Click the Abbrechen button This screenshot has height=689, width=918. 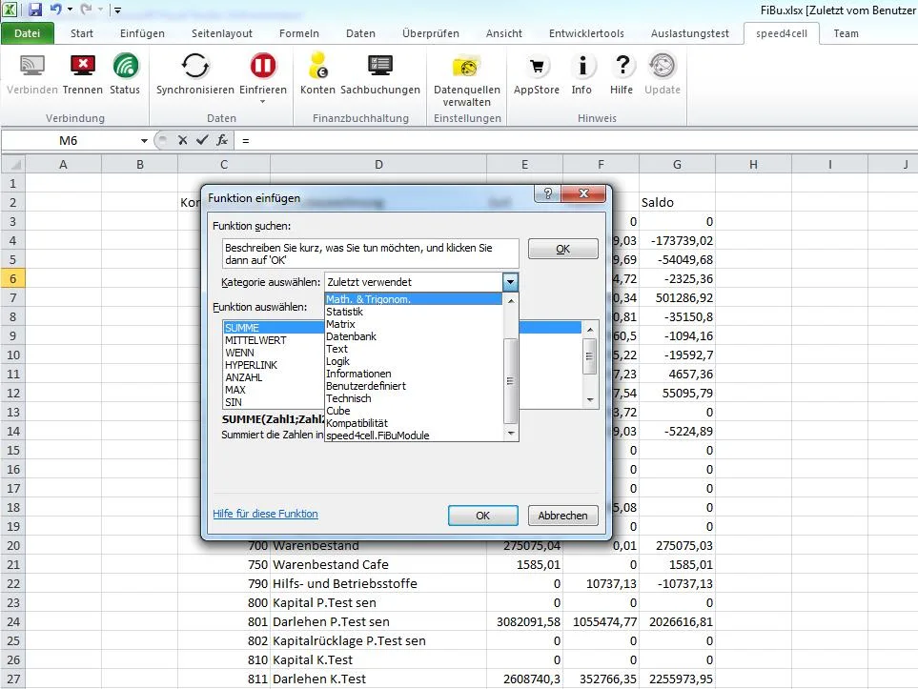[563, 516]
